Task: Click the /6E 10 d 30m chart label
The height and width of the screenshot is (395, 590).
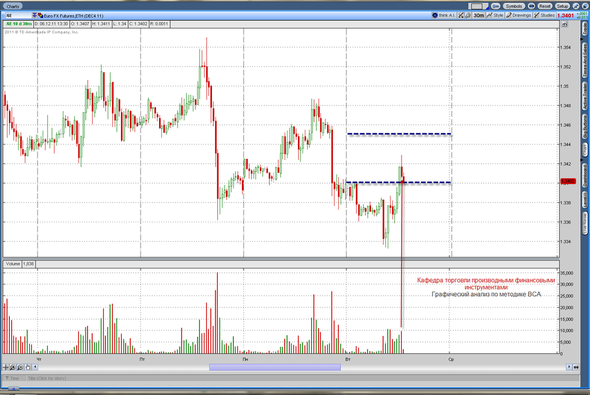Action: pos(18,24)
